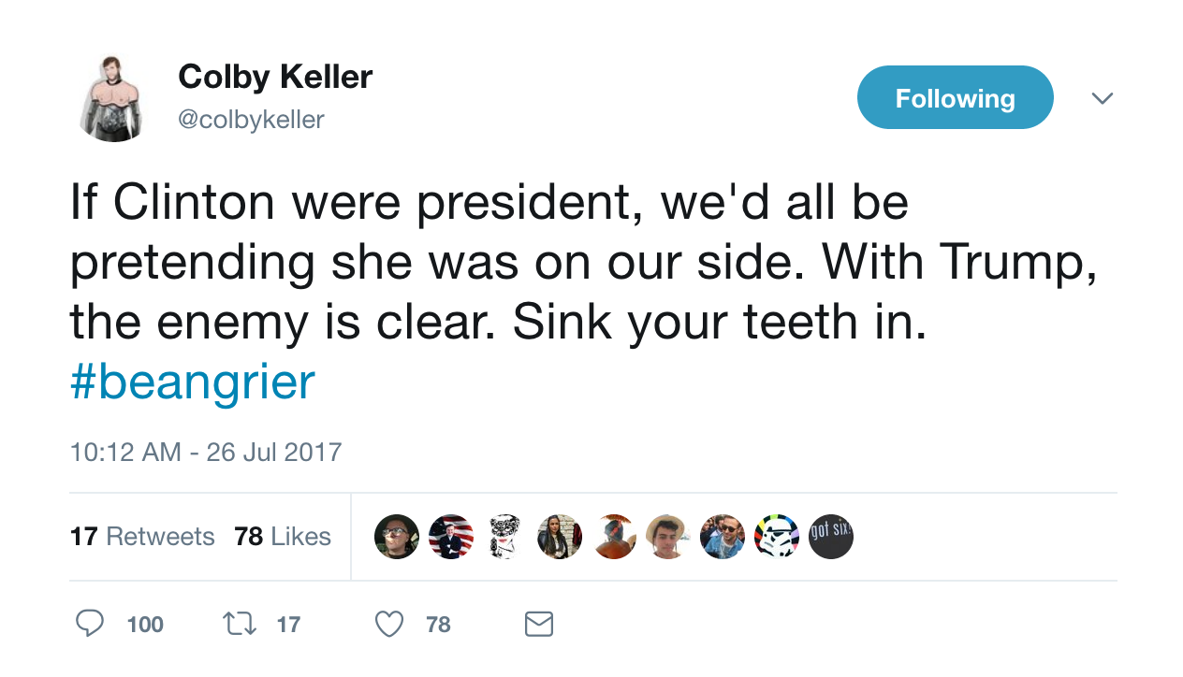Open the 10:12 AM tweet timestamp
This screenshot has height=677, width=1183.
coord(206,452)
